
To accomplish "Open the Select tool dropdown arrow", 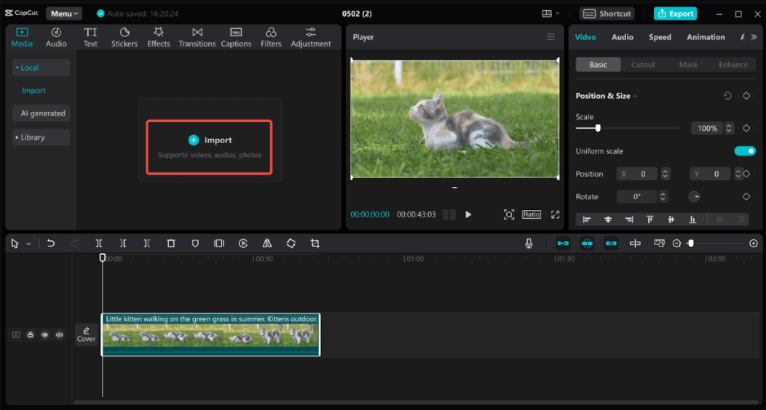I will pos(29,244).
